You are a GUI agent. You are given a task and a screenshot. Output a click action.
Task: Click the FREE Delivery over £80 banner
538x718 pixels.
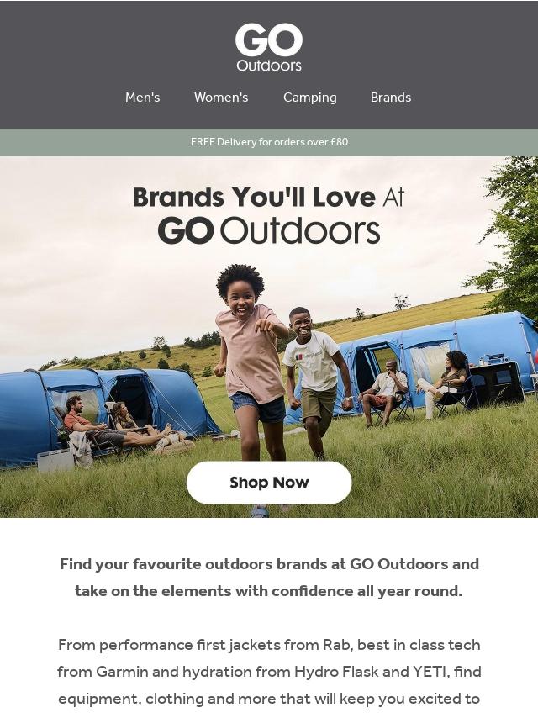pyautogui.click(x=269, y=142)
